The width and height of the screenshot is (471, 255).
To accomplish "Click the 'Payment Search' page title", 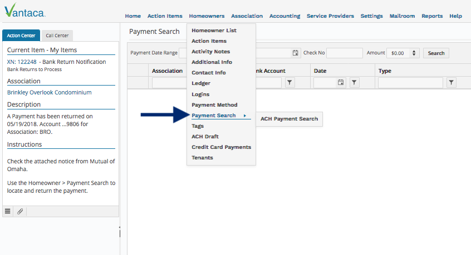I will (x=154, y=32).
